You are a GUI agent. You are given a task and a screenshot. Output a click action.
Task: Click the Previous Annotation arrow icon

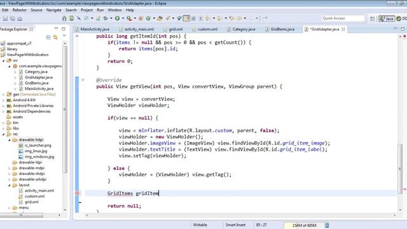tap(219, 18)
